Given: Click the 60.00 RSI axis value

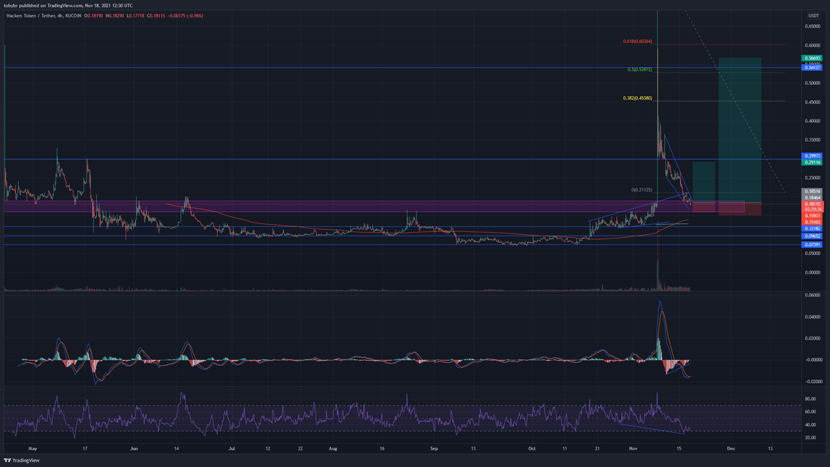Looking at the screenshot, I should pos(812,412).
